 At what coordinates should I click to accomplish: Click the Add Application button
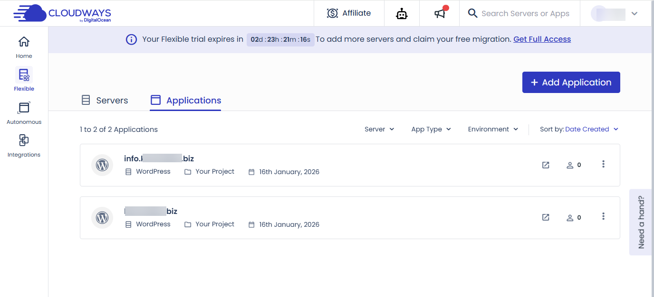tap(571, 82)
